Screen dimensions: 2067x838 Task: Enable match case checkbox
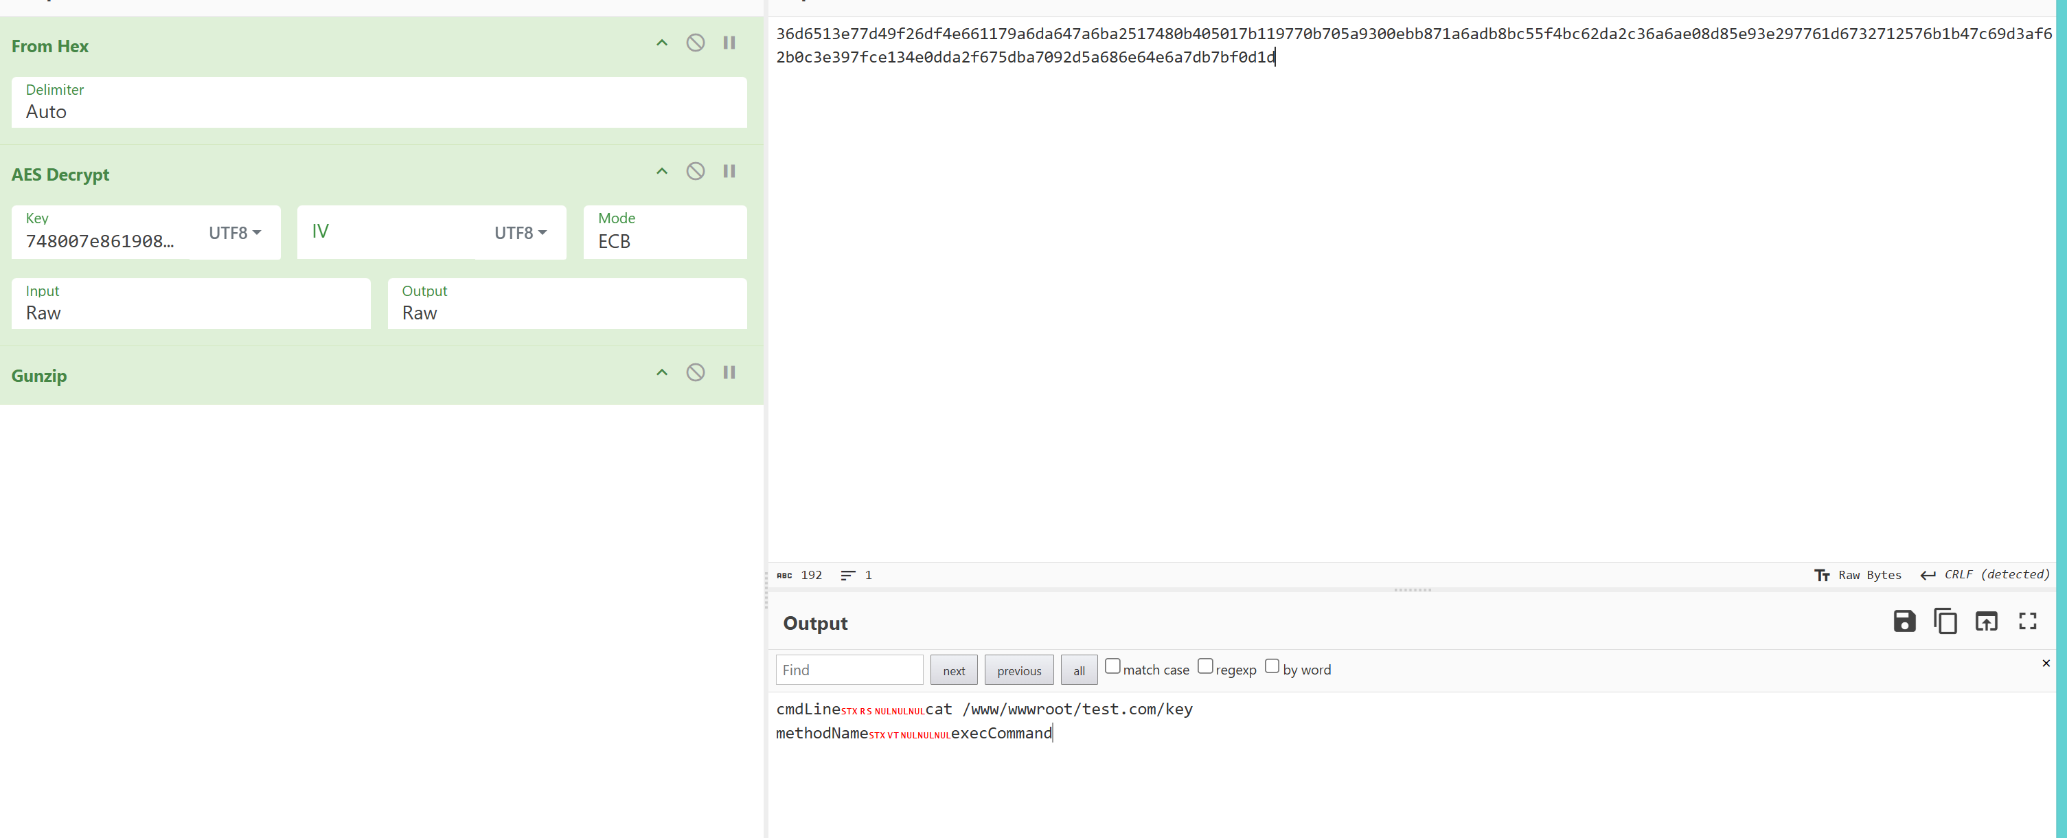click(1112, 666)
